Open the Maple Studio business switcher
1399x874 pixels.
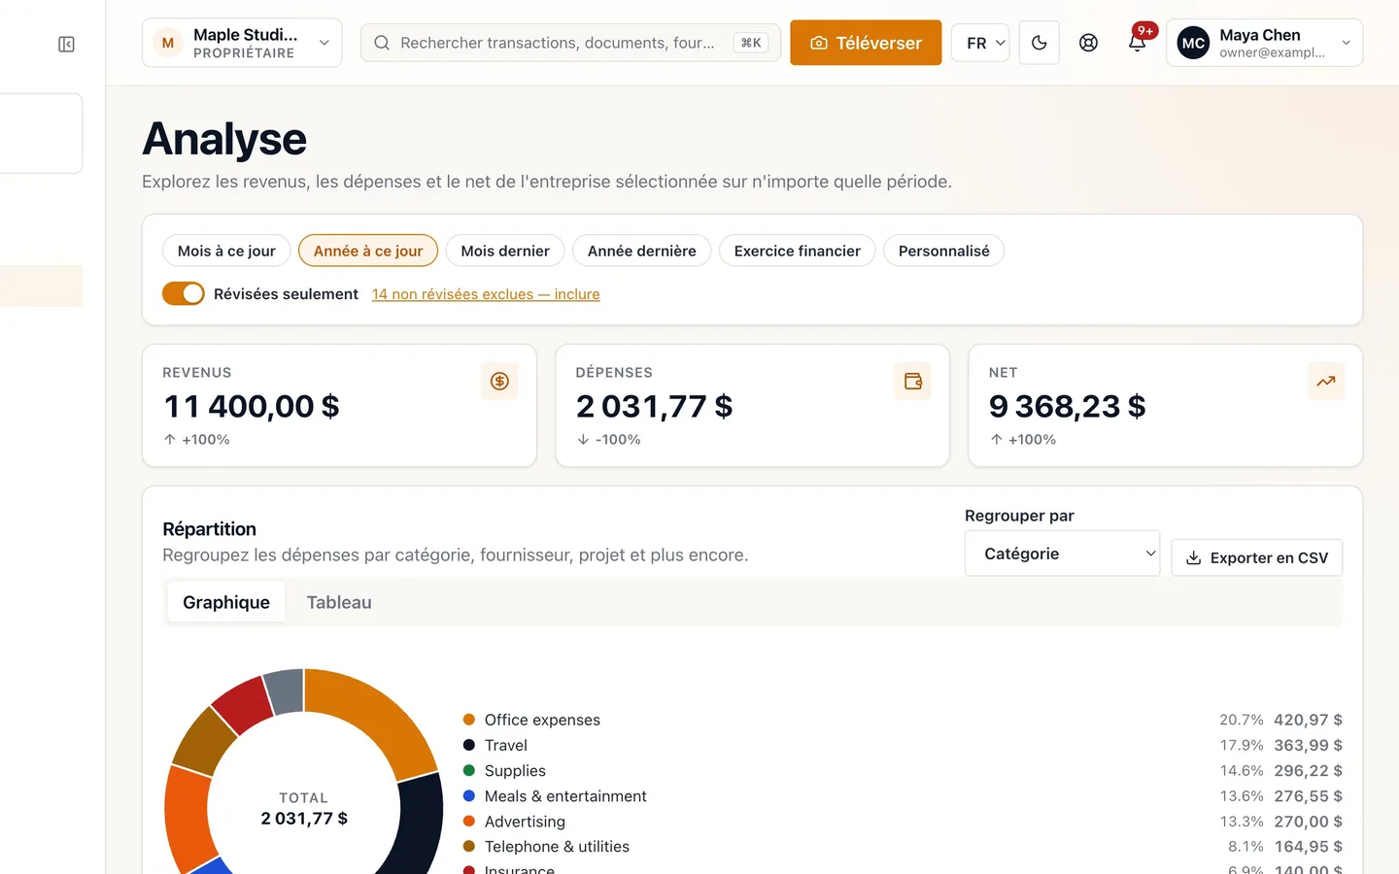[x=242, y=43]
